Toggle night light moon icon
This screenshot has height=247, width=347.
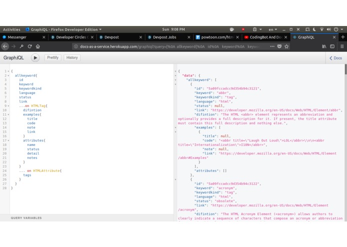click(x=314, y=29)
